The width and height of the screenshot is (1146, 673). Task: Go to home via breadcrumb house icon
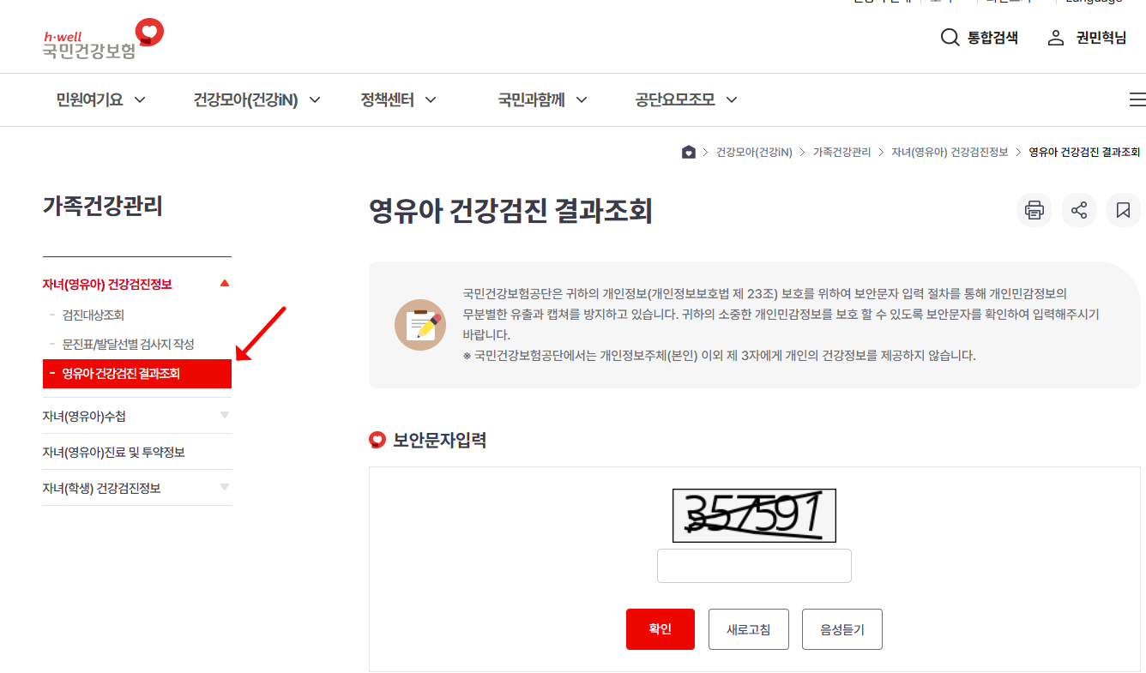tap(688, 152)
